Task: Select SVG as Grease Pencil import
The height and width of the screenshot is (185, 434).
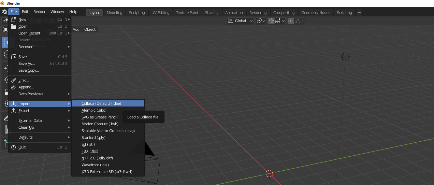Action: click(108, 117)
